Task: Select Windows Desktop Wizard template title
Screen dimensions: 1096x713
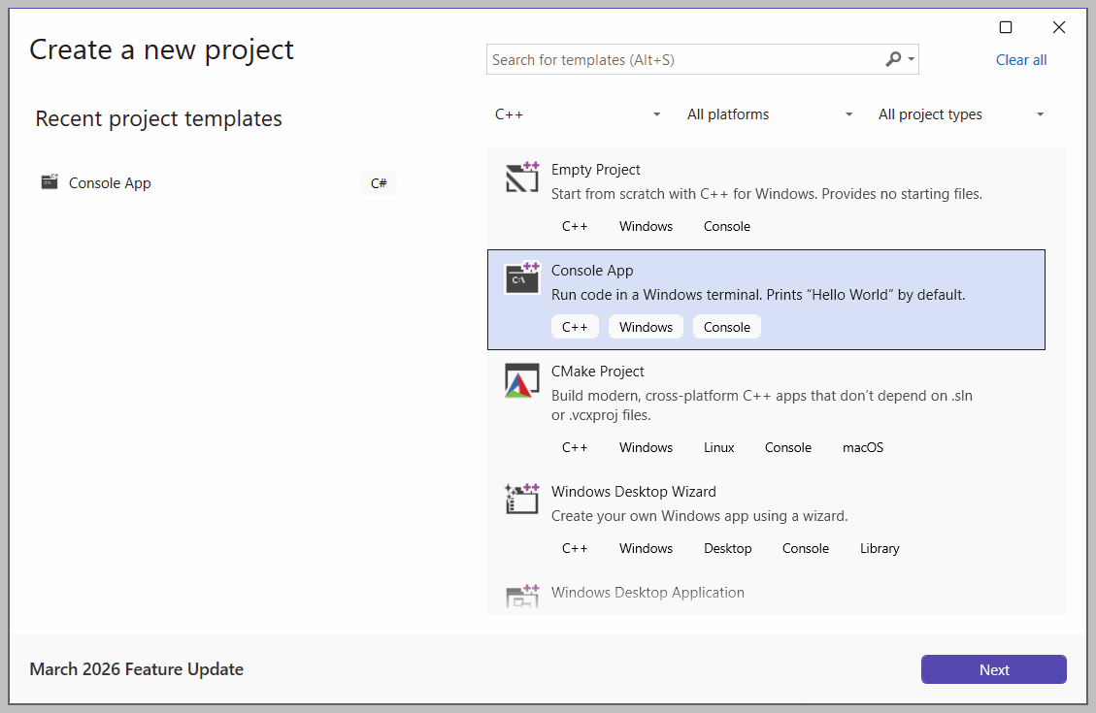Action: [x=633, y=492]
